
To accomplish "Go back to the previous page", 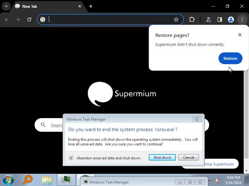I will (x=7, y=20).
